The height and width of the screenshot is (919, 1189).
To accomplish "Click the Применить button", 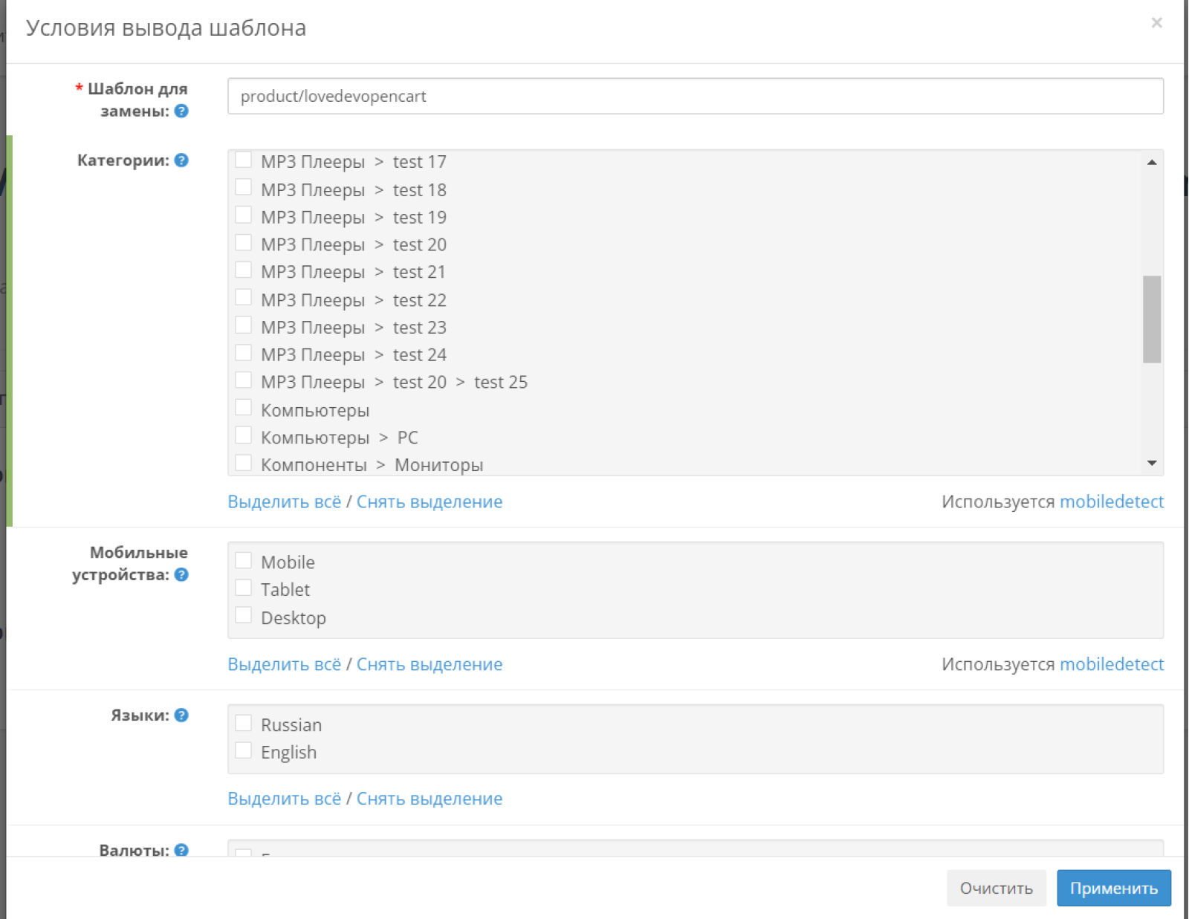I will pos(1114,888).
